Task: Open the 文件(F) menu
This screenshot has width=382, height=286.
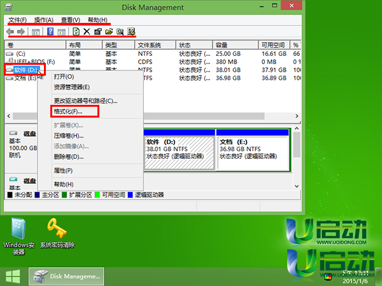Action: [x=18, y=20]
